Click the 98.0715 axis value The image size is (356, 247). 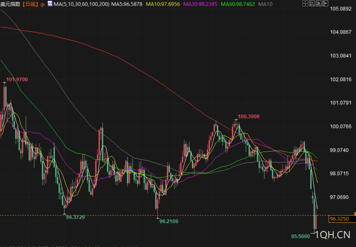click(x=339, y=174)
